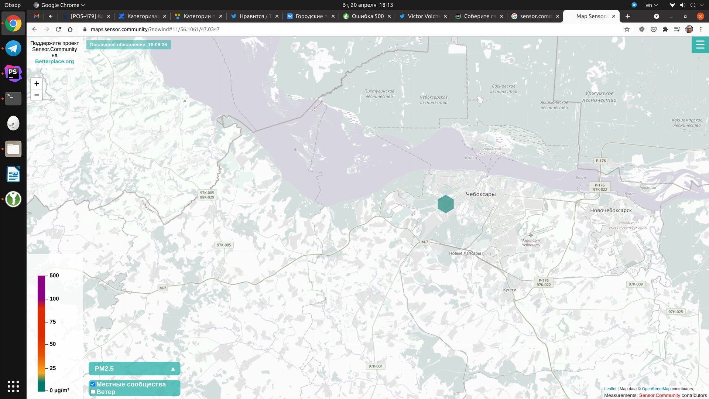Switch to the Victor Volche Twitter tab
This screenshot has height=399, width=709.
423,16
